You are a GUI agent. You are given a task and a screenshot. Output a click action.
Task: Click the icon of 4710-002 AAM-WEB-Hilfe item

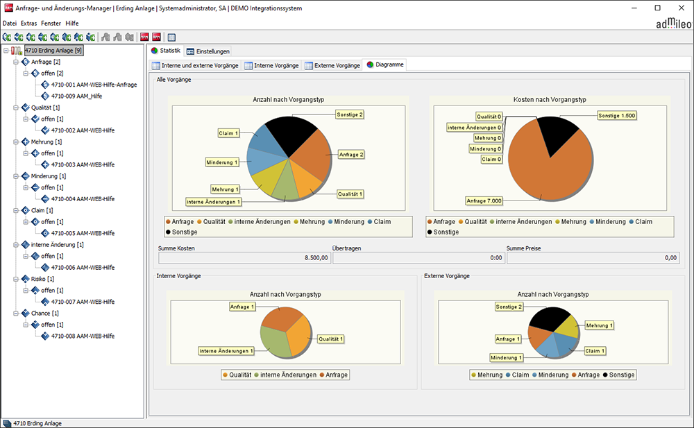pyautogui.click(x=45, y=130)
